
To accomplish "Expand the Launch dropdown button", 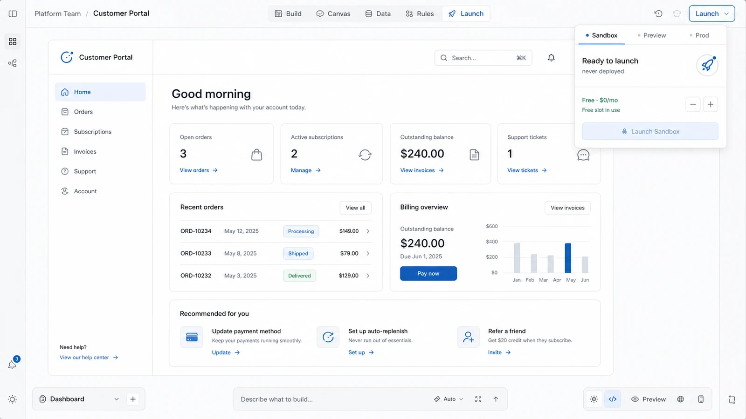I will click(712, 14).
